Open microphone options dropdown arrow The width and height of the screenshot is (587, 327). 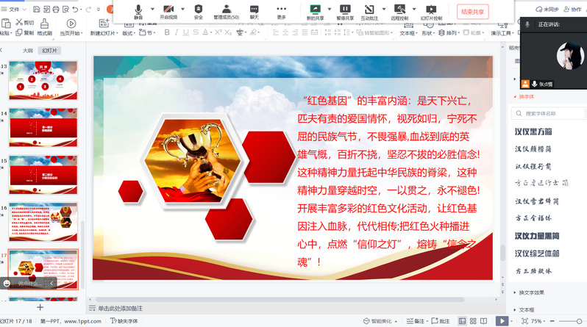coord(152,9)
